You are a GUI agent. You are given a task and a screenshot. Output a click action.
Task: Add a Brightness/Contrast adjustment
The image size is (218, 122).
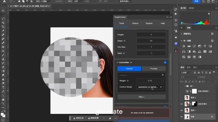point(184,46)
